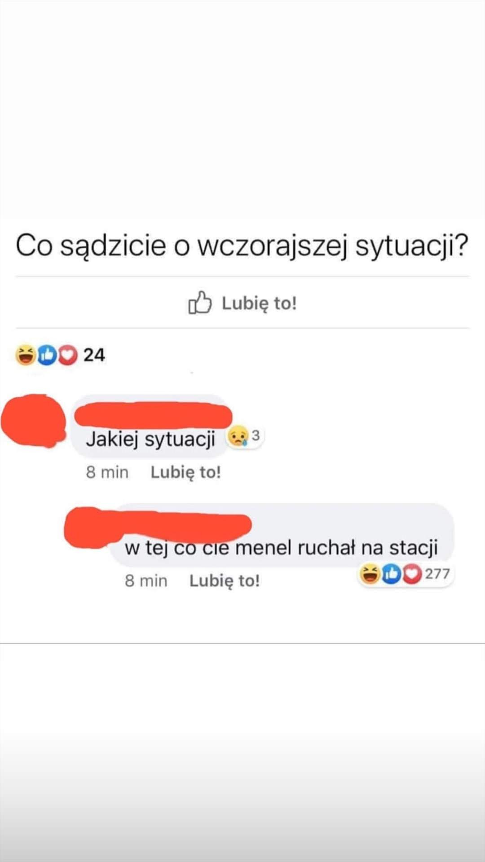Viewport: 485px width, 862px height.
Task: Like the 'Jakiej sytuacji' comment via 'Lubię to!'
Action: [x=185, y=472]
